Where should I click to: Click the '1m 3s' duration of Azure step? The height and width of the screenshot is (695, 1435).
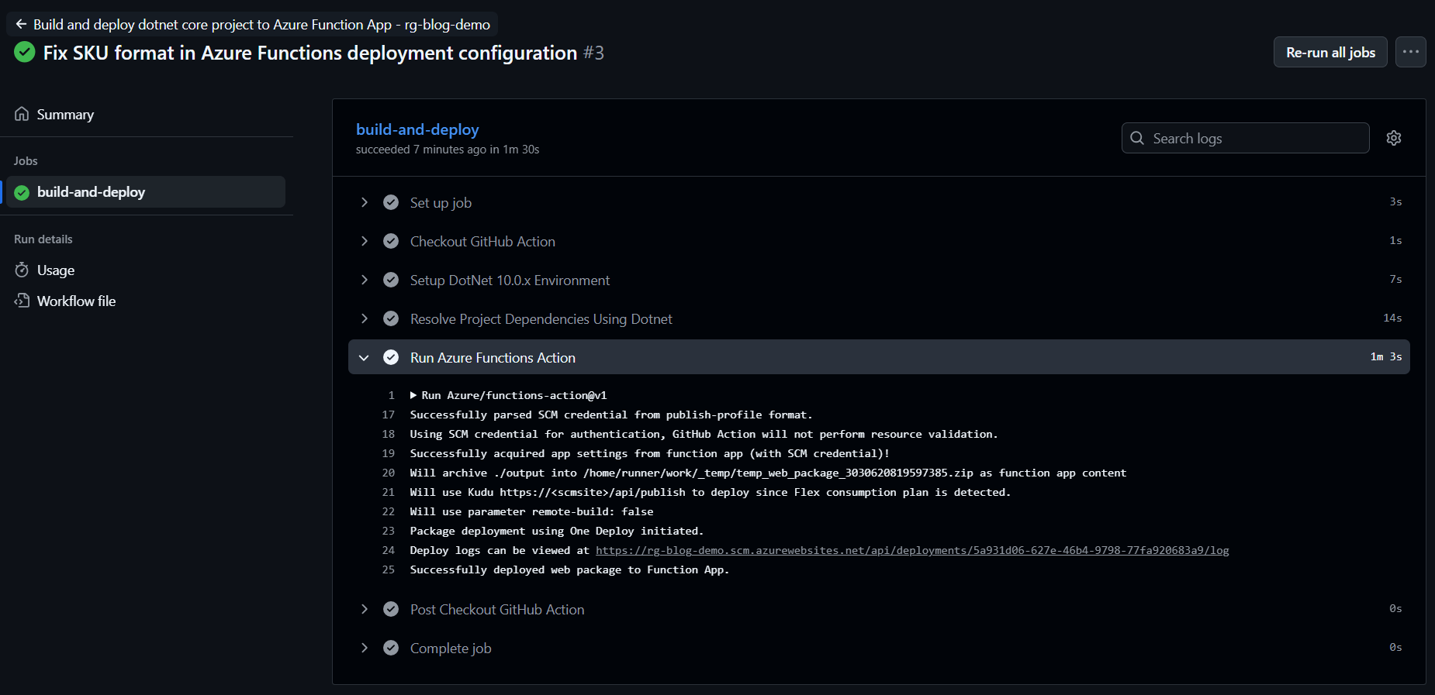tap(1385, 356)
